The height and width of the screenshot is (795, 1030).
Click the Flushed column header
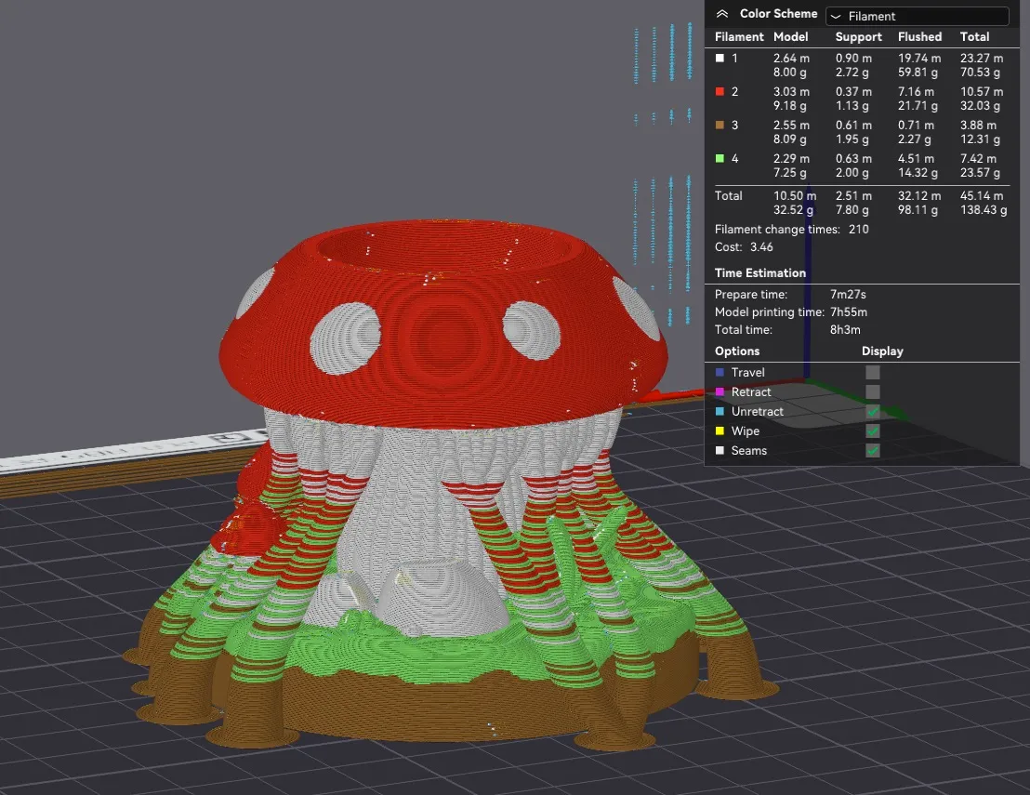click(919, 37)
